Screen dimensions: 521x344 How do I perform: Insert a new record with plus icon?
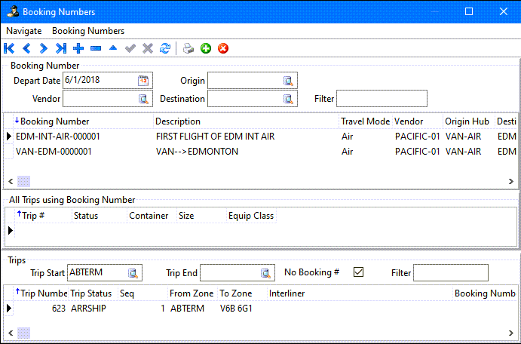tap(78, 48)
